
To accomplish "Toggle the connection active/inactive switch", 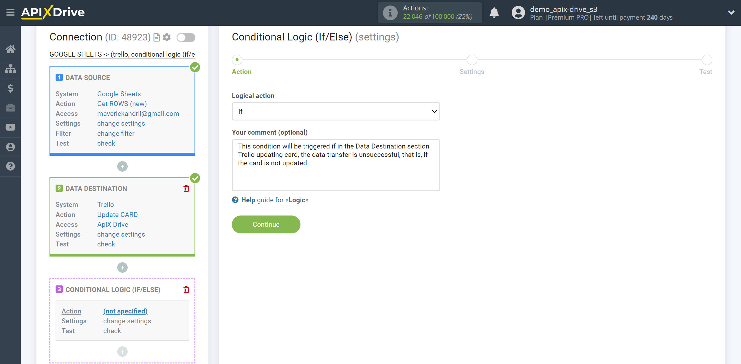I will tap(187, 38).
